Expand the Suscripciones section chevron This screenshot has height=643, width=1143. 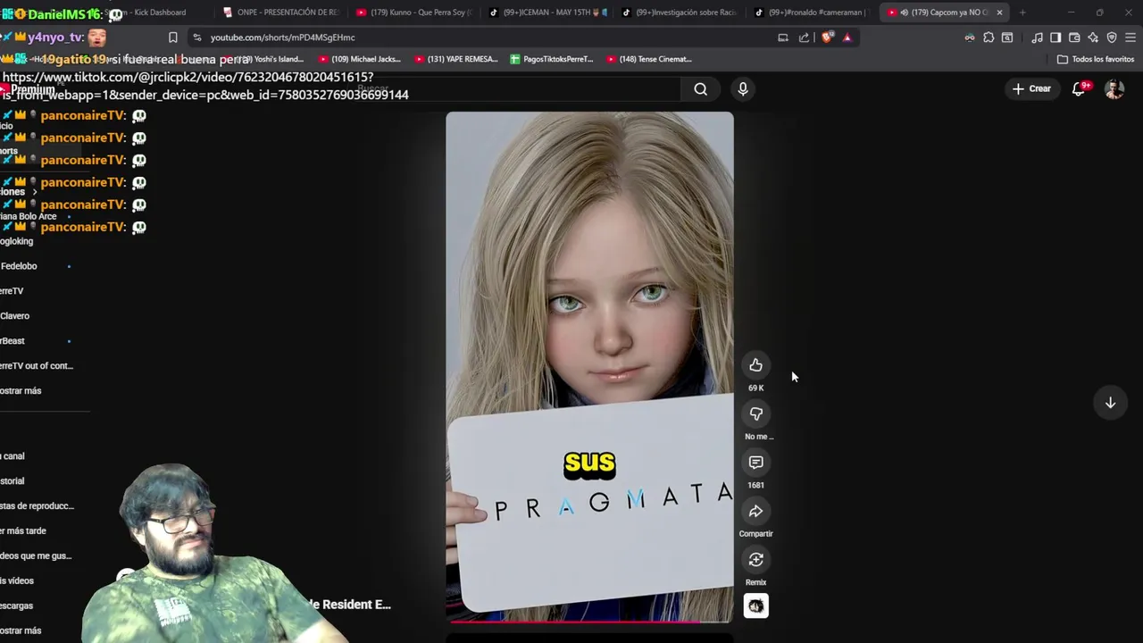(35, 192)
